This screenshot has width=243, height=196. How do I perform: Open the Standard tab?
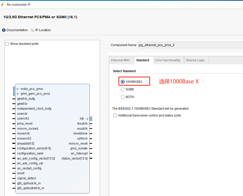coord(143,60)
